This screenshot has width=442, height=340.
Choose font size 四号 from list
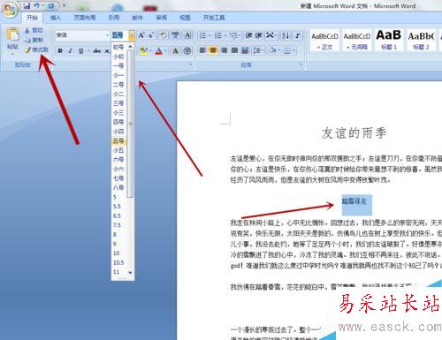click(119, 122)
